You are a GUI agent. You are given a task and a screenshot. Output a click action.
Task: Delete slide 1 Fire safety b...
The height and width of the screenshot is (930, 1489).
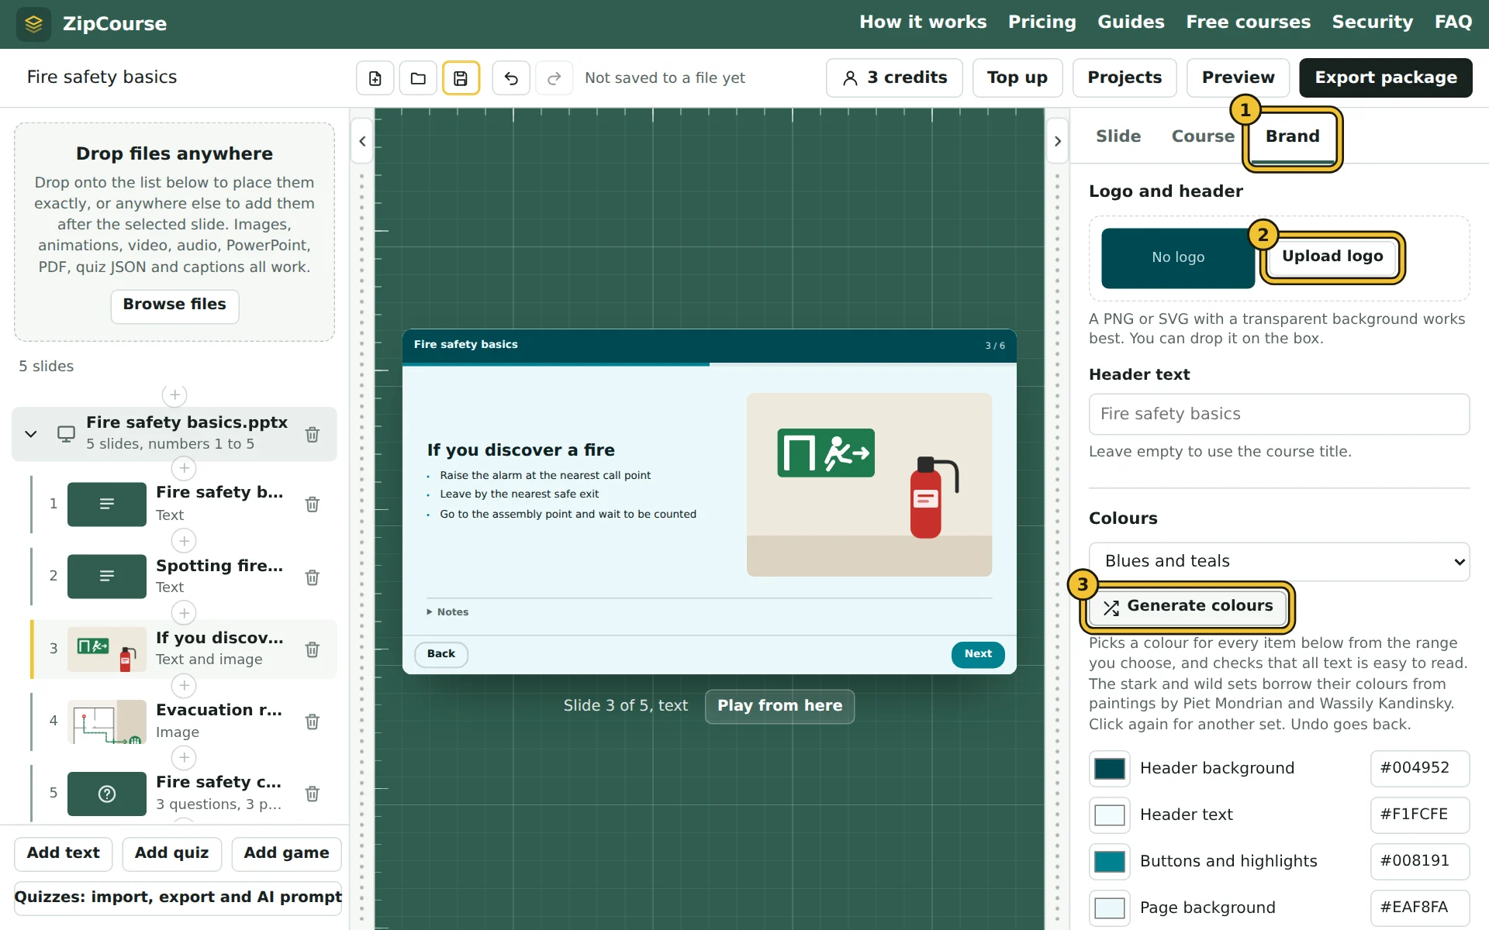313,505
